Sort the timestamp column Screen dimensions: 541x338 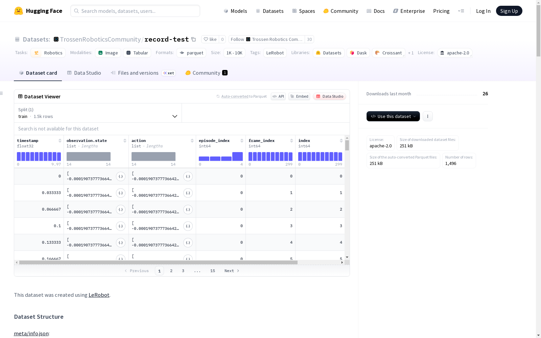tap(60, 141)
